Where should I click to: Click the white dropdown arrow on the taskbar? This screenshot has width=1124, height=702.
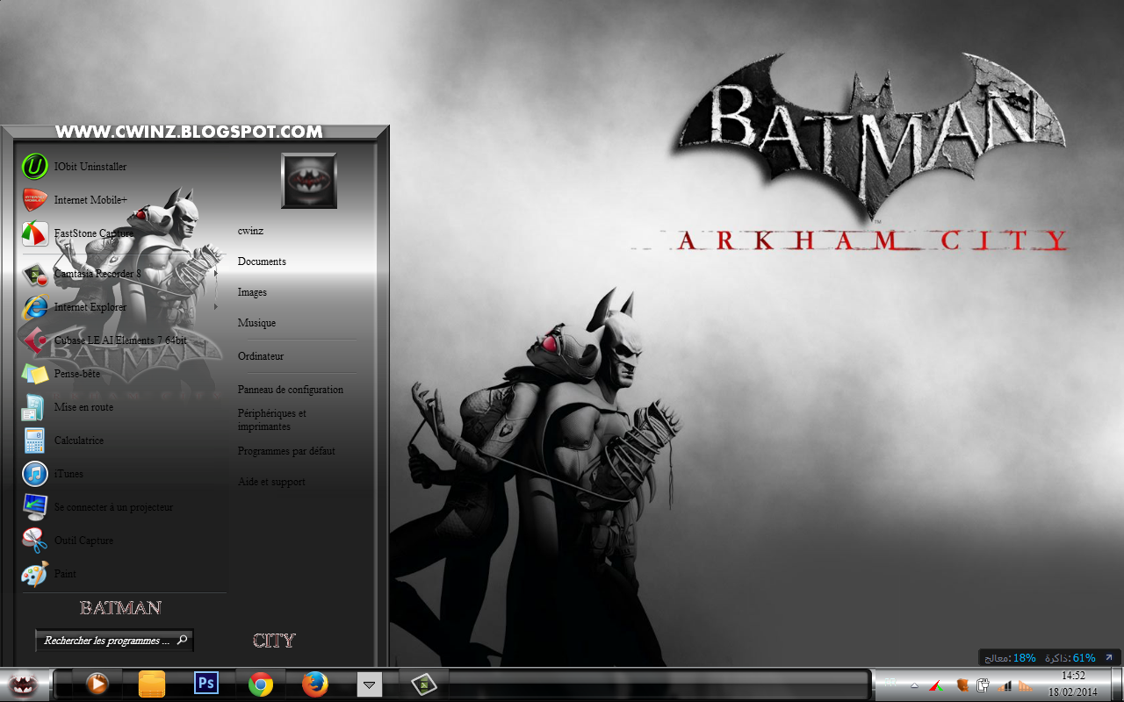(x=370, y=684)
